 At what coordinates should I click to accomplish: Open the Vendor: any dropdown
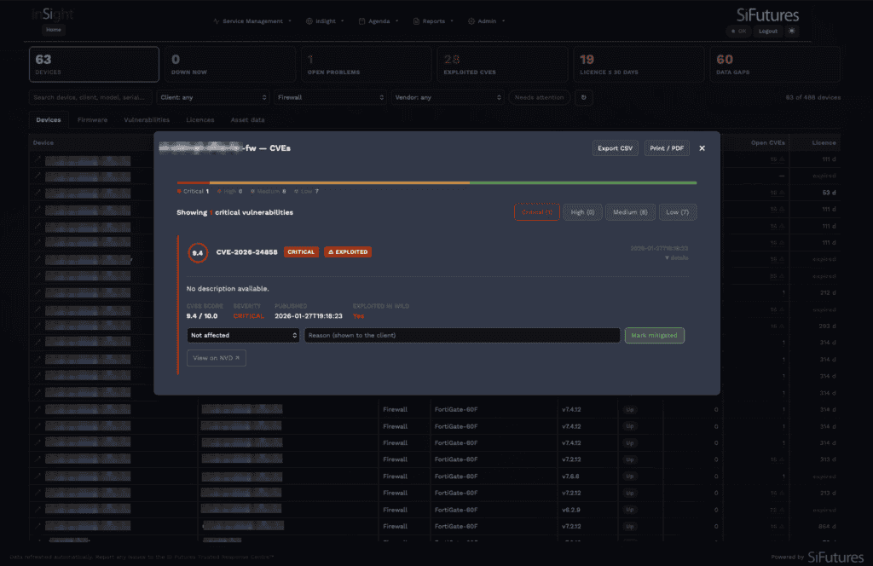click(x=448, y=97)
